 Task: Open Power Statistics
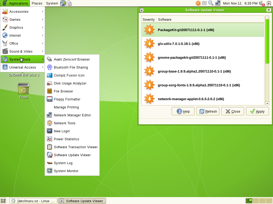(72, 139)
